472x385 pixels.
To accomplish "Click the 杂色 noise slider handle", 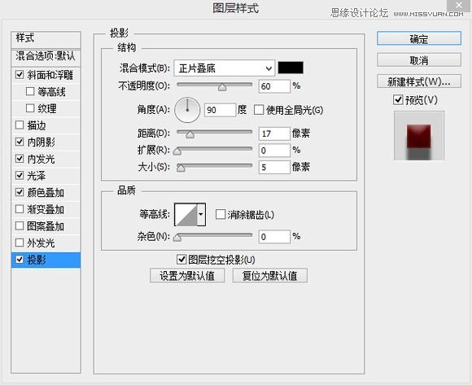I will pyautogui.click(x=177, y=238).
